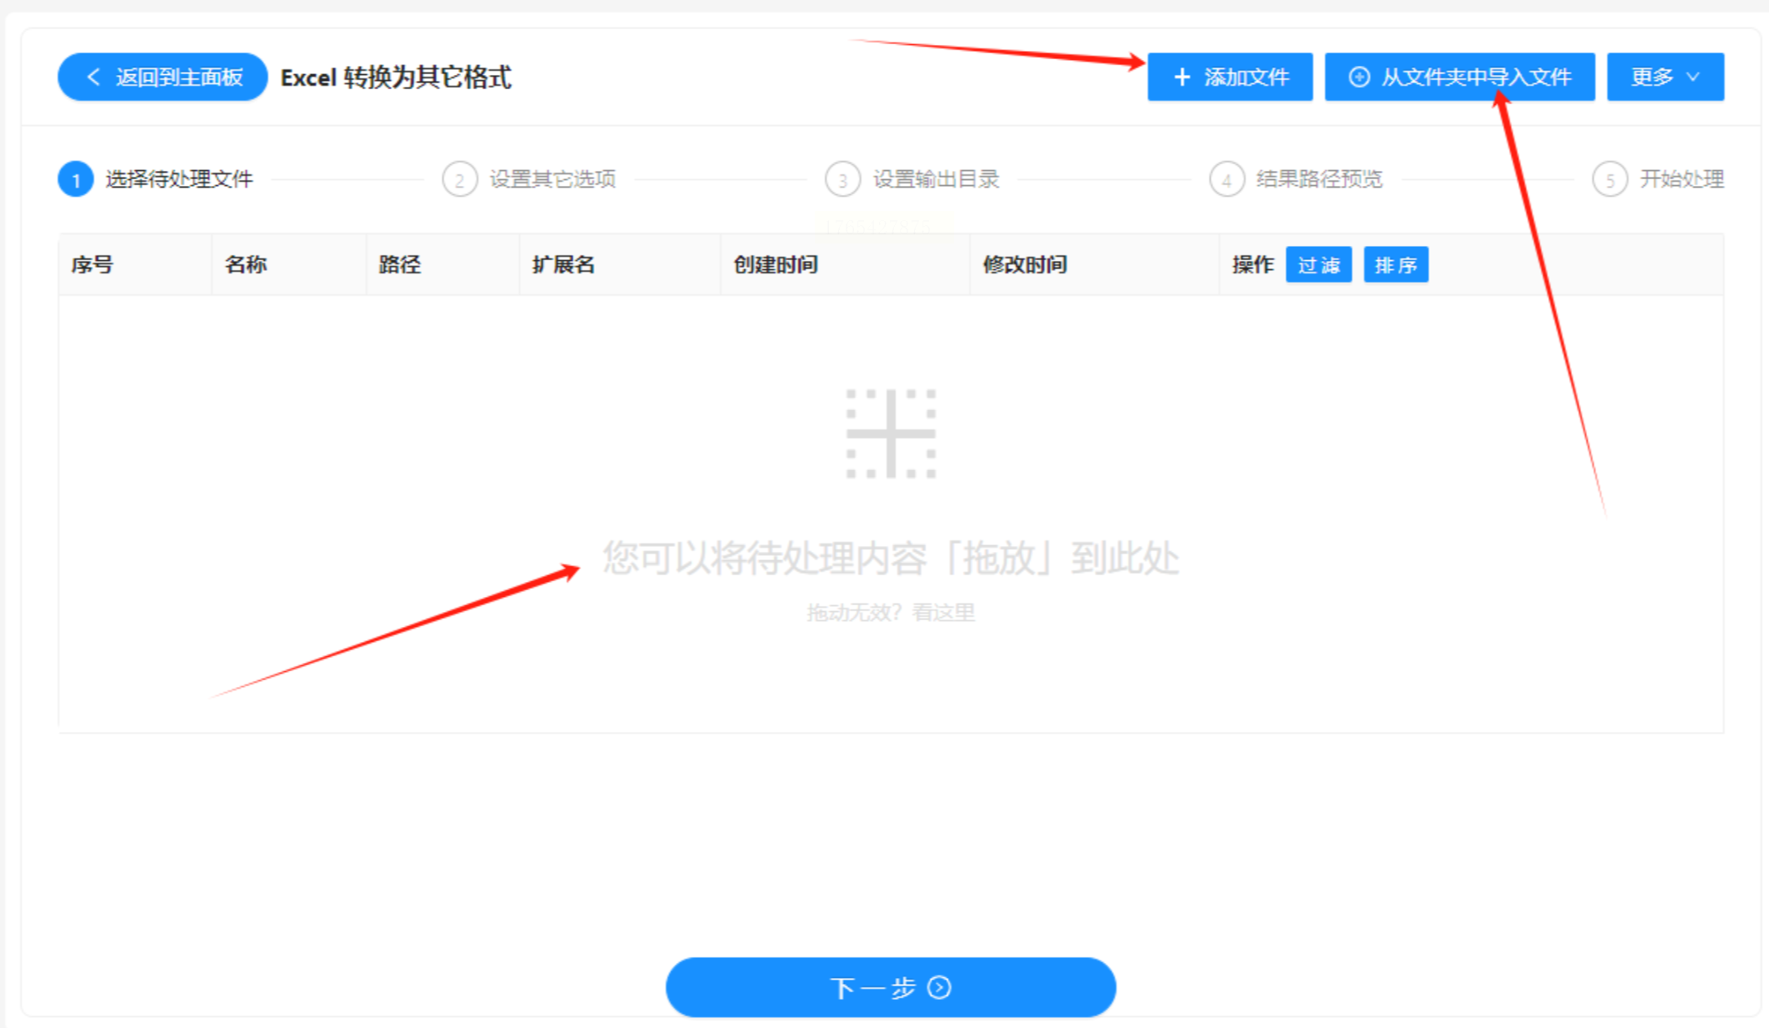Screen dimensions: 1769x1028
Task: Go to step 结果路径预览
Action: point(1319,179)
